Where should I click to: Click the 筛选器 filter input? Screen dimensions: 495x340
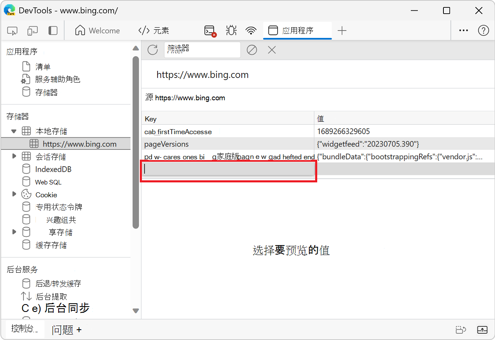[202, 50]
